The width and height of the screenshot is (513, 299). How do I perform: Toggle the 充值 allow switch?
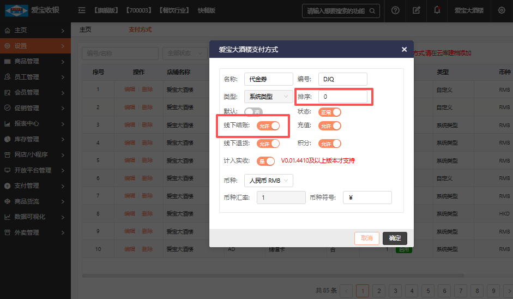(x=330, y=126)
